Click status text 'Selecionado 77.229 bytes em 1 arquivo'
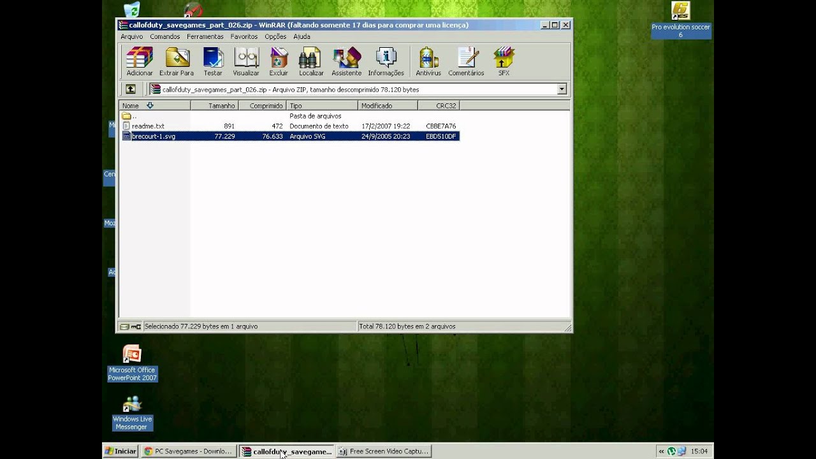This screenshot has width=816, height=459. (x=201, y=326)
